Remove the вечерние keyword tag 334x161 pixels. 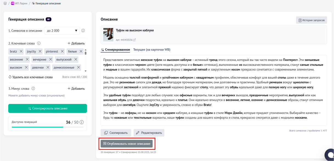[x=50, y=59]
